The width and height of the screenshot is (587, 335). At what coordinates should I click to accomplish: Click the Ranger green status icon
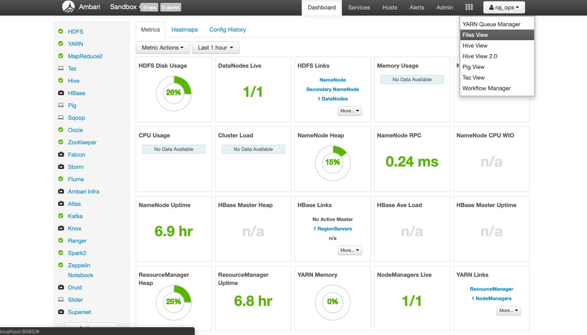click(x=61, y=240)
